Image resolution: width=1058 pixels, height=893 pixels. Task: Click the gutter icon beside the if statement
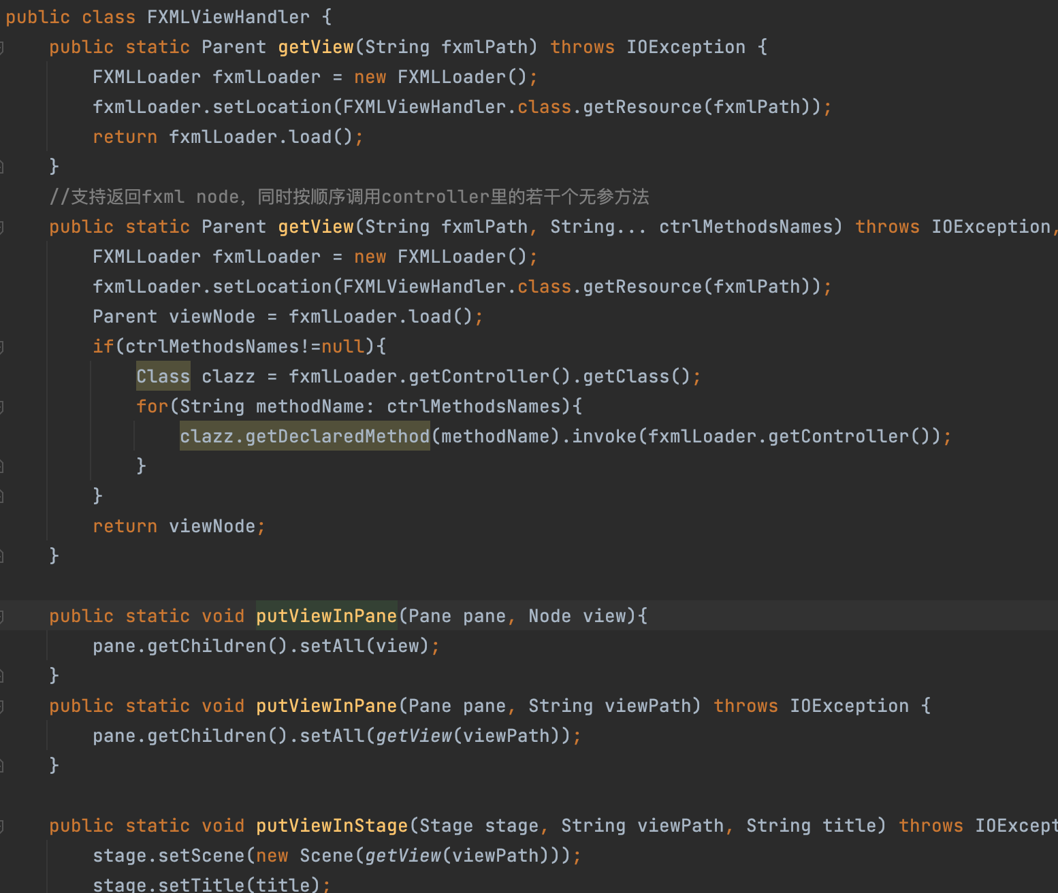3,346
